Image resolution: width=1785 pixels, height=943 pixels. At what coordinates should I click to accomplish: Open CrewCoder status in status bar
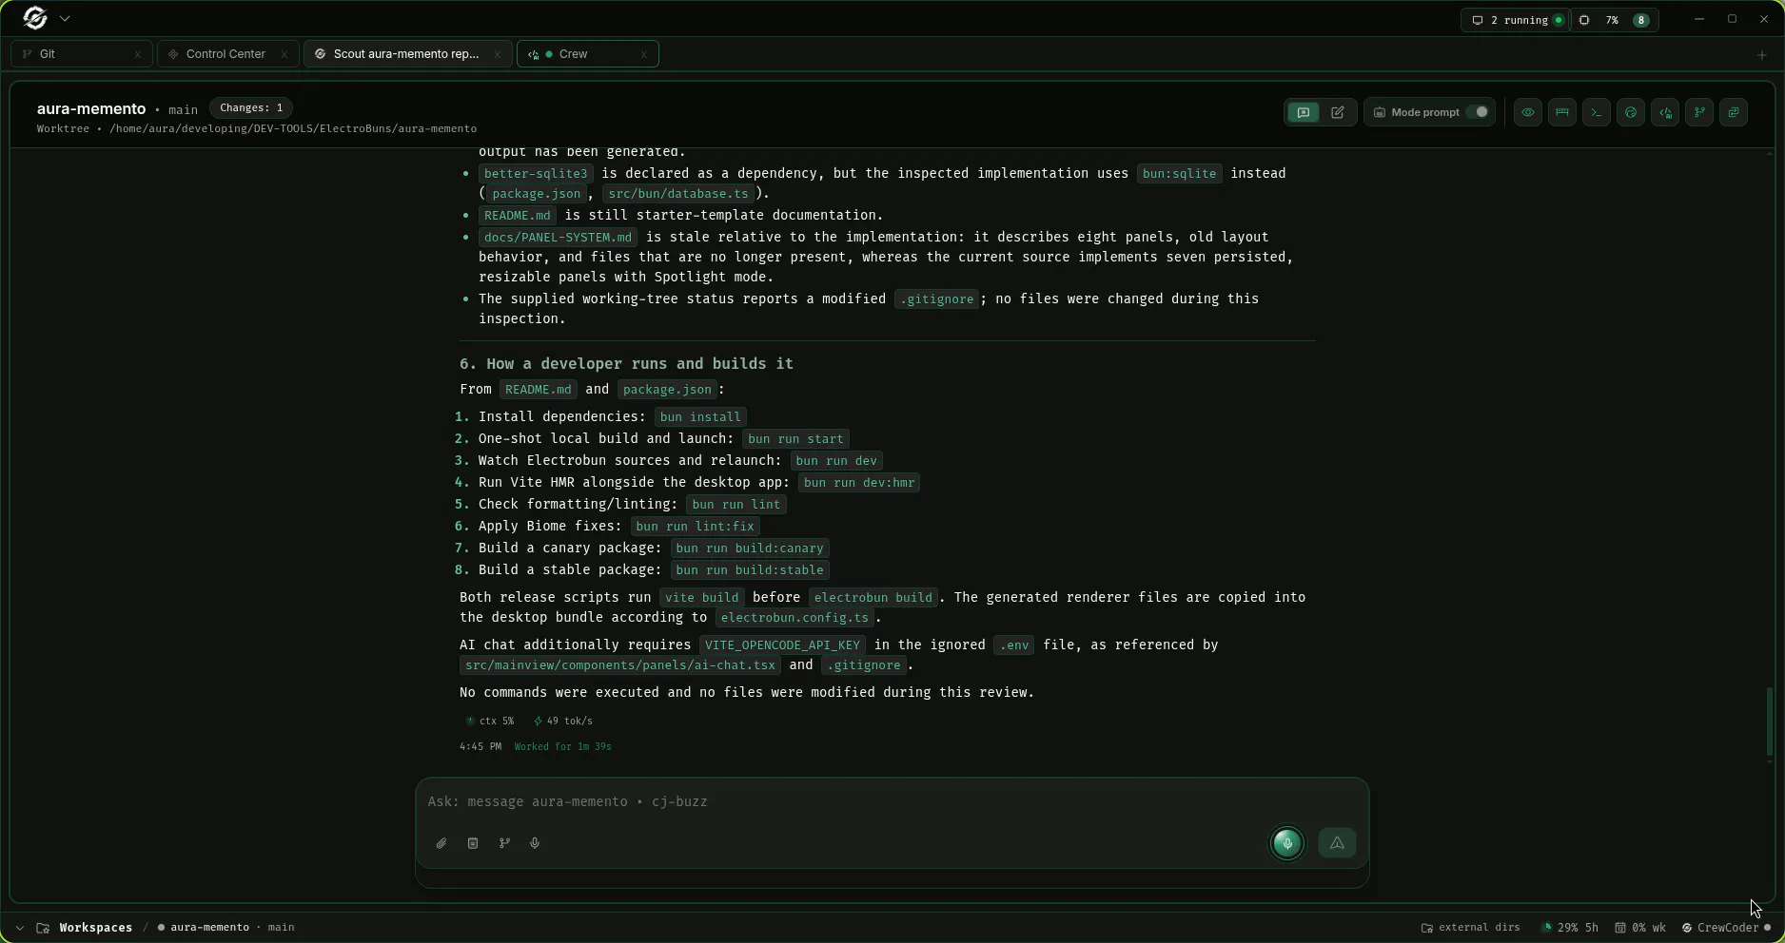click(x=1726, y=928)
